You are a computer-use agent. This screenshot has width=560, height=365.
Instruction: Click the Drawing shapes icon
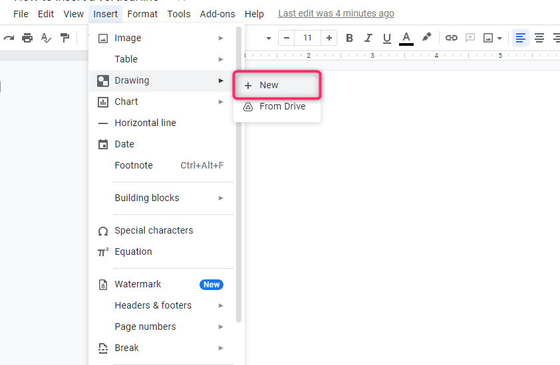click(103, 81)
